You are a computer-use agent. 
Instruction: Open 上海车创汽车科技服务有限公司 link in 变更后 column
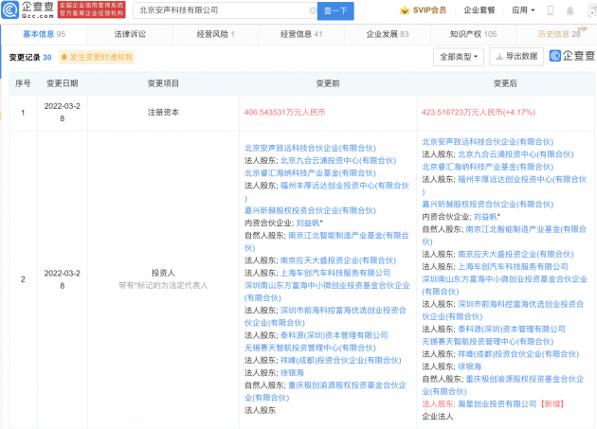click(513, 267)
